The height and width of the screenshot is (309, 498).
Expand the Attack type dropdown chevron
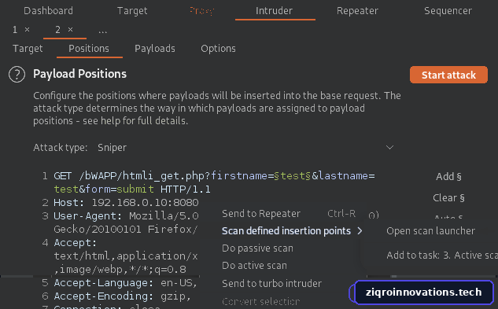click(x=389, y=147)
